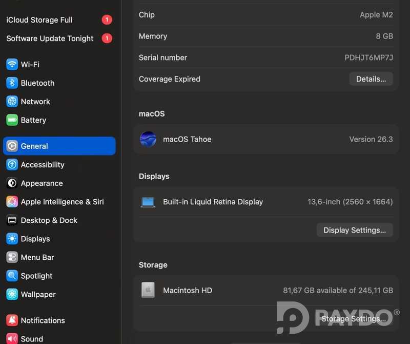Click the macOS section heading
This screenshot has height=344, width=410.
point(152,113)
